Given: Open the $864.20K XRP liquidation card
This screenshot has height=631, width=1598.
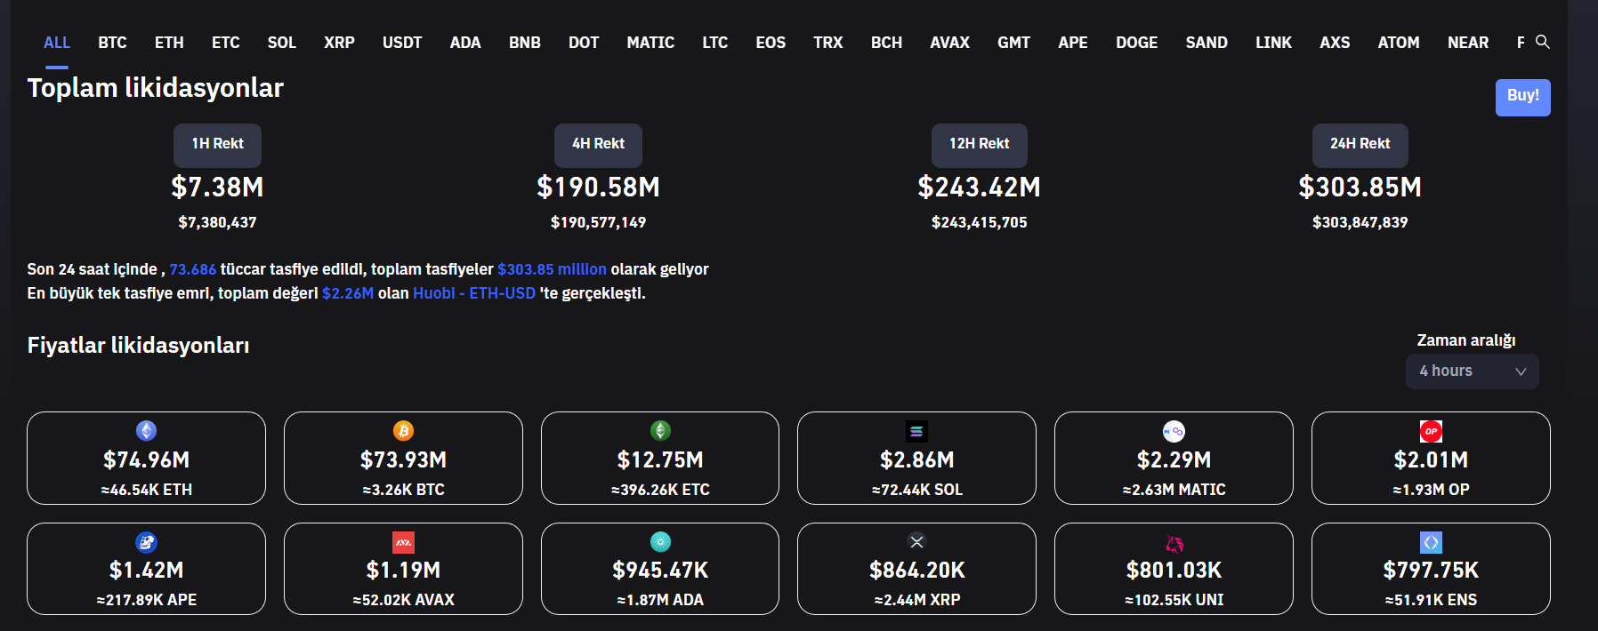Looking at the screenshot, I should (916, 569).
